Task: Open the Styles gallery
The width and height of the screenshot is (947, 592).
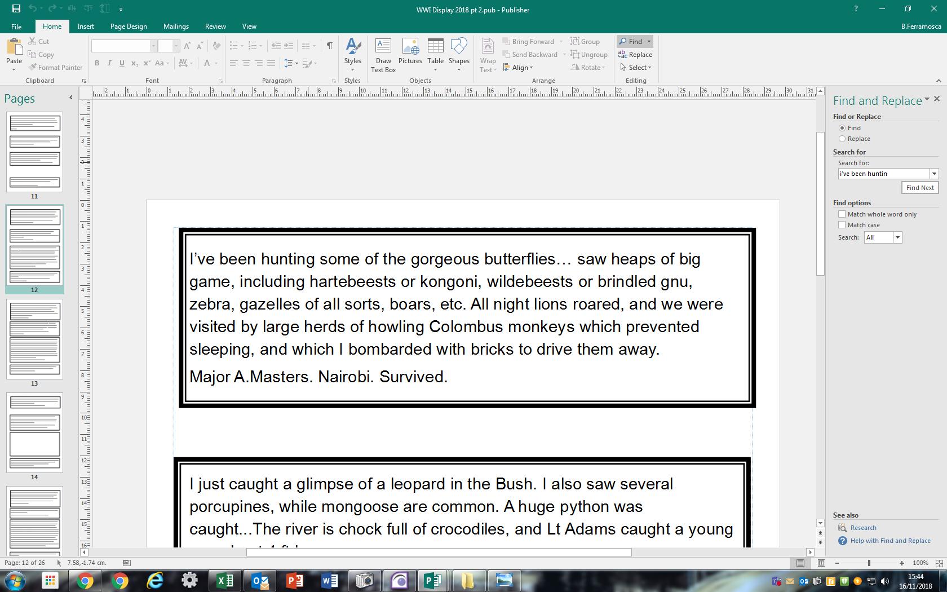Action: click(353, 55)
